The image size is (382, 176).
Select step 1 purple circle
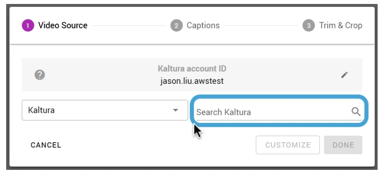tap(28, 25)
